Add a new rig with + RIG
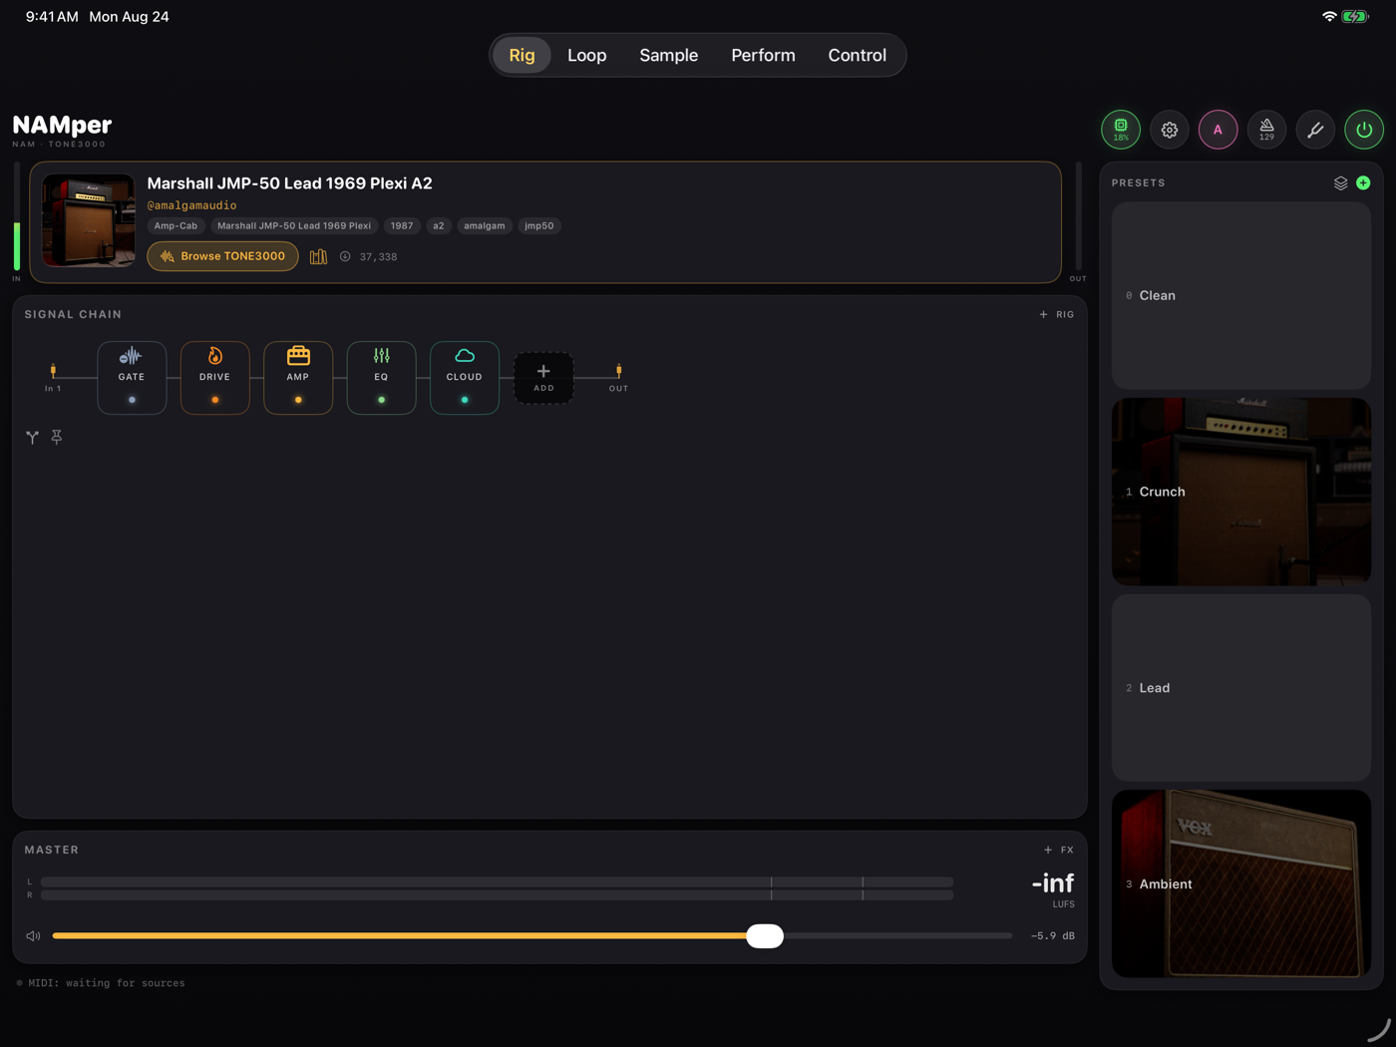 coord(1057,314)
